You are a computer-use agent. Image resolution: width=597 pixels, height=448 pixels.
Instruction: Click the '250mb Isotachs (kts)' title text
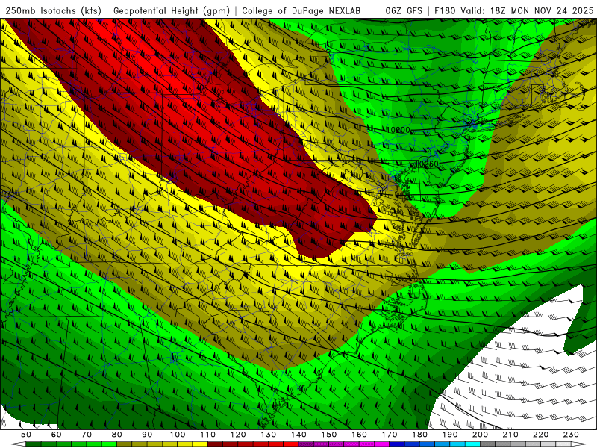[x=53, y=11]
